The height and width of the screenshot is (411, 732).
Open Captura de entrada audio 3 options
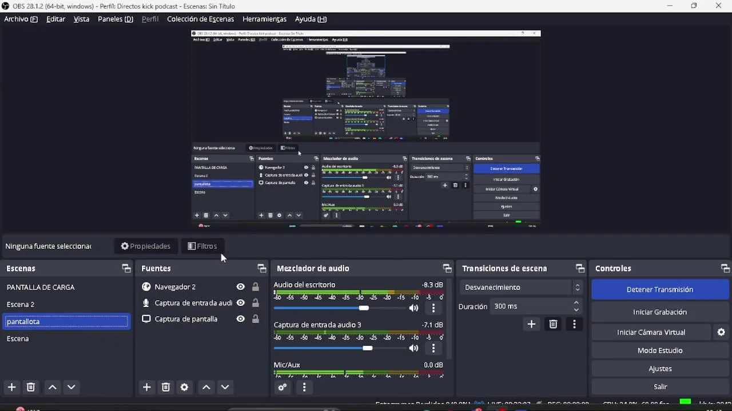click(433, 348)
